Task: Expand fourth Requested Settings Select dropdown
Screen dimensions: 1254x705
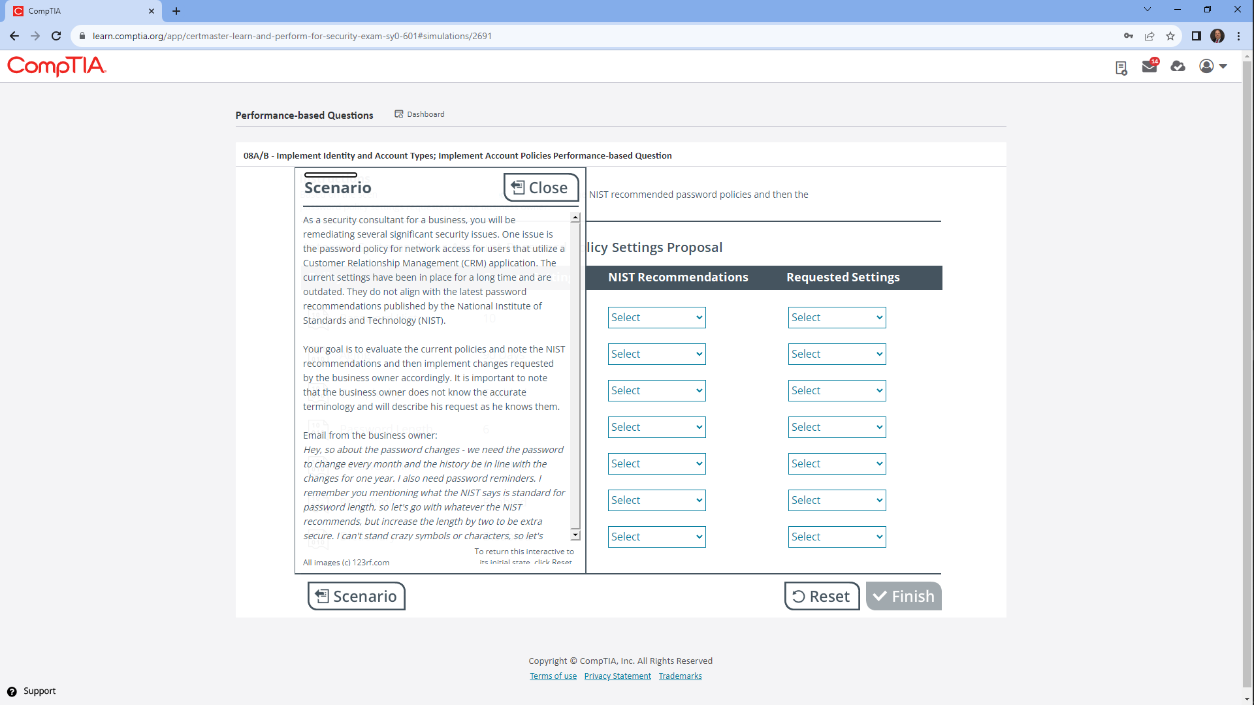Action: coord(837,428)
